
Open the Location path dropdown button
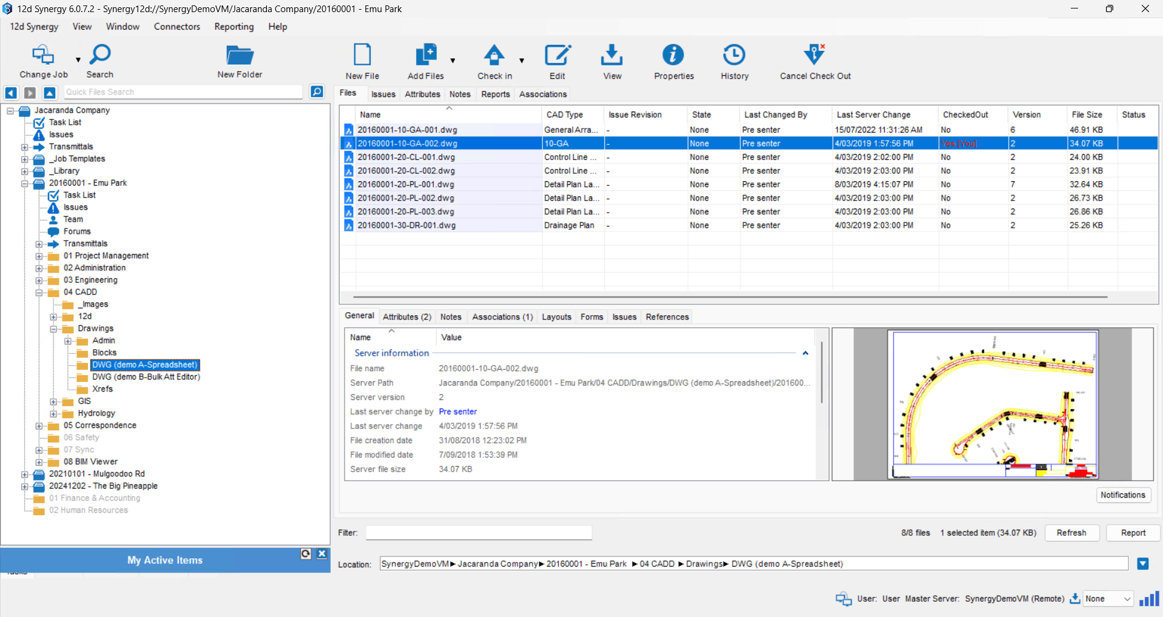click(x=1142, y=564)
